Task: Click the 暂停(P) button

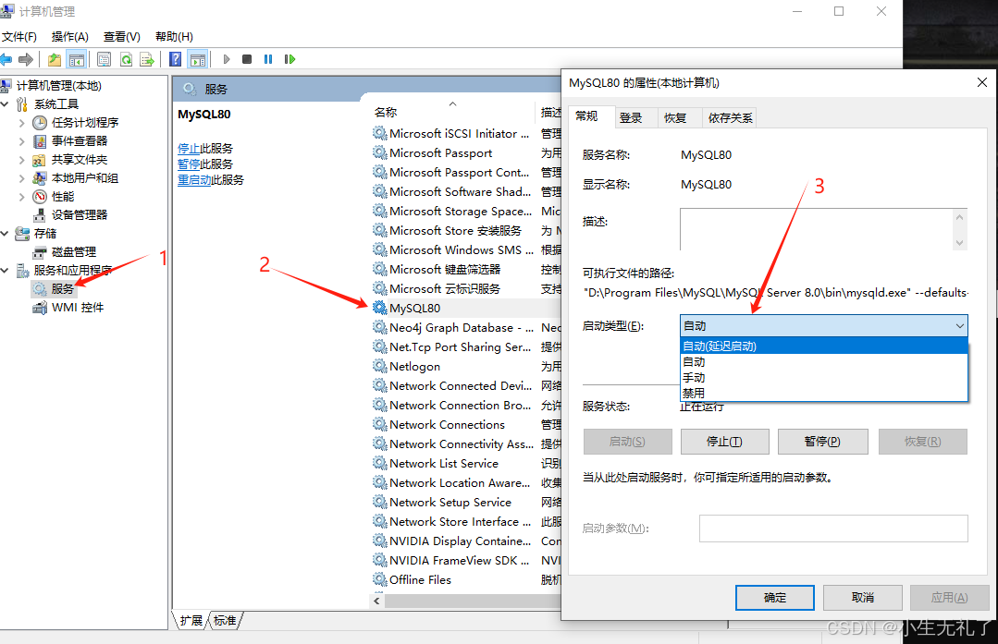Action: pyautogui.click(x=822, y=442)
